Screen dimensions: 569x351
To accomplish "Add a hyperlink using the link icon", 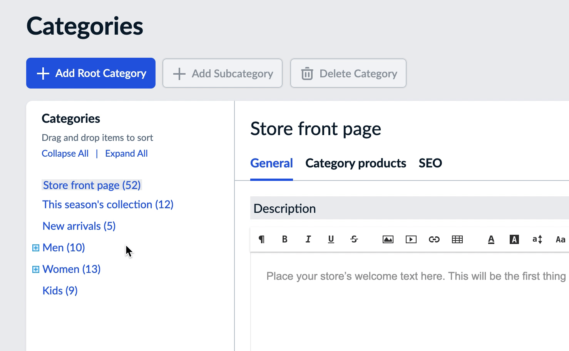I will click(x=434, y=239).
